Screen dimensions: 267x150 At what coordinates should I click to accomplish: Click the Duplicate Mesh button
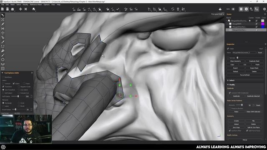[254, 61]
